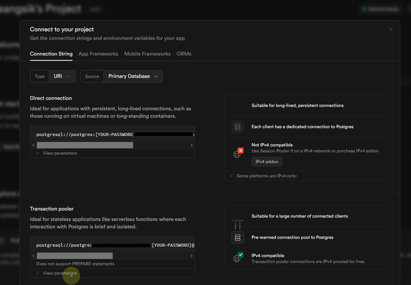Open the Mobile Frameworks tab
411x285 pixels.
[147, 54]
